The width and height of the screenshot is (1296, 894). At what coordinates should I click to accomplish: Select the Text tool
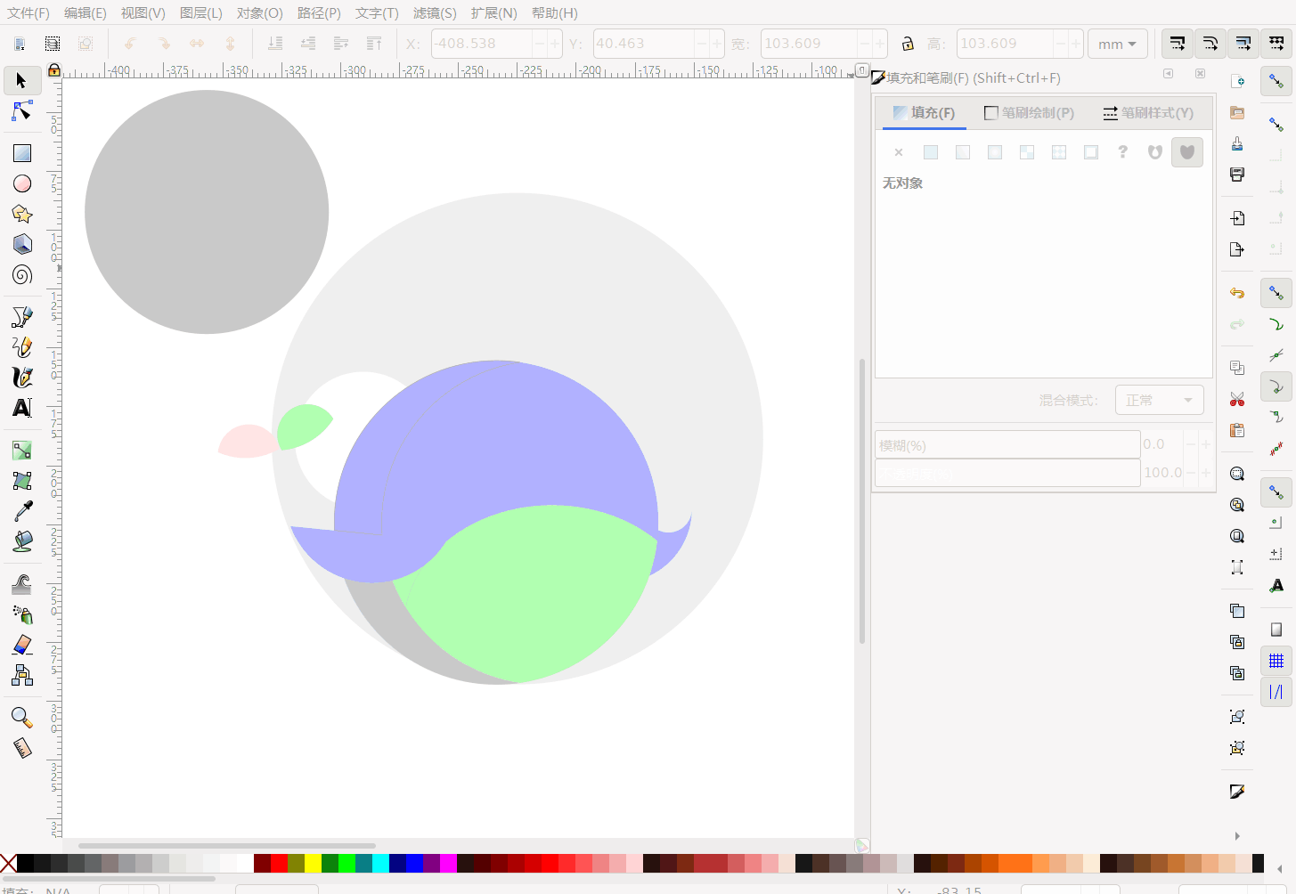(x=22, y=408)
